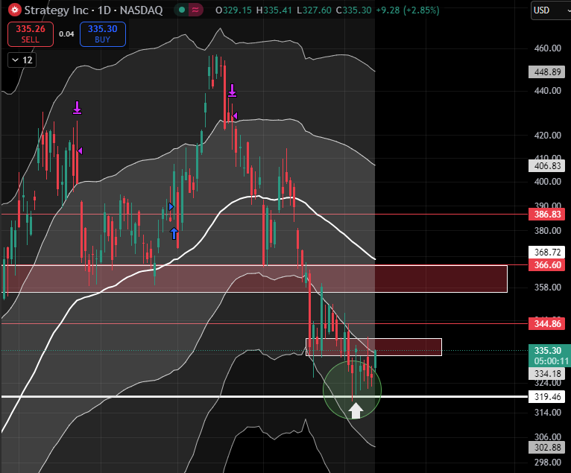Click the 368.72 white price label
The width and height of the screenshot is (571, 473).
click(x=547, y=252)
